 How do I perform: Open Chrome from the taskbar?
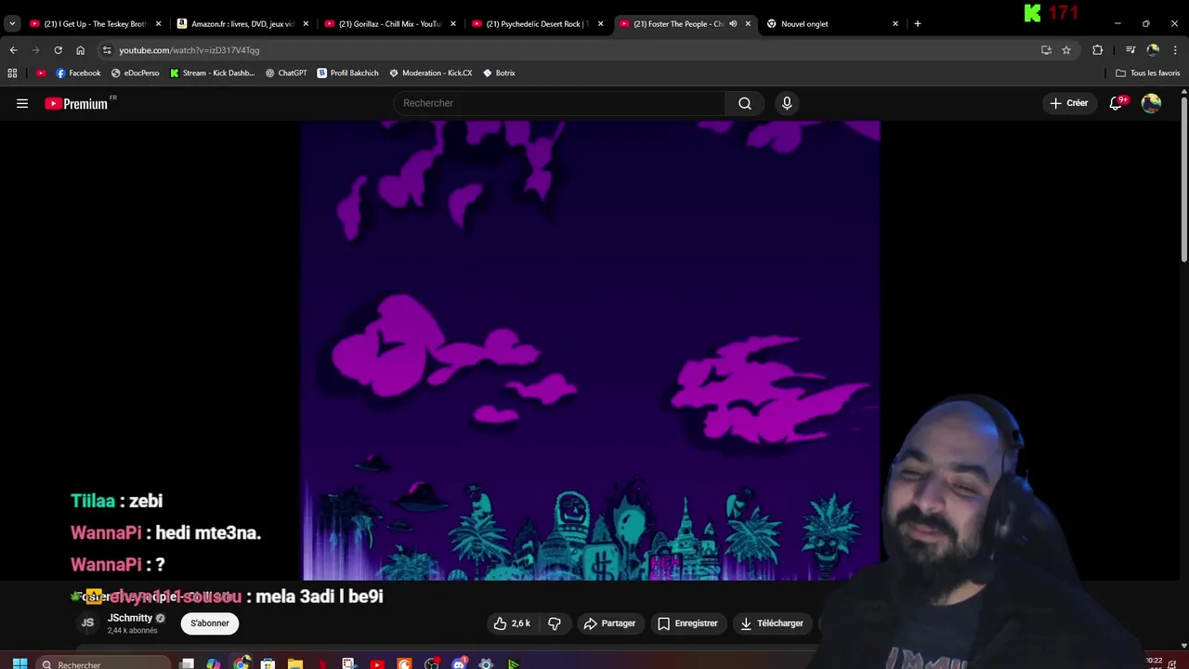tap(241, 663)
